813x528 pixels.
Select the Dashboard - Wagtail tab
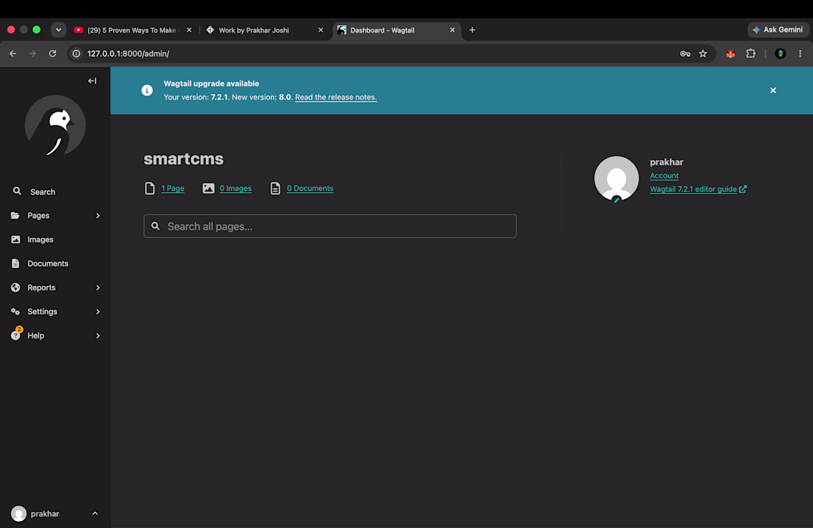(383, 30)
